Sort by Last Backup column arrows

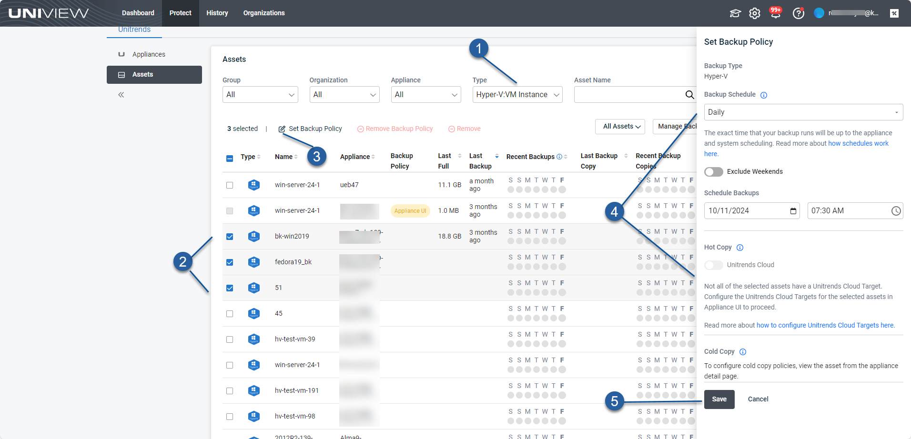pos(497,156)
